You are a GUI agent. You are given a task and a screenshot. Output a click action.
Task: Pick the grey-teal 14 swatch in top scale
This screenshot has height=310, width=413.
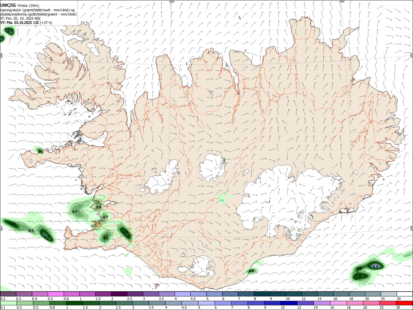pyautogui.click(x=325, y=294)
